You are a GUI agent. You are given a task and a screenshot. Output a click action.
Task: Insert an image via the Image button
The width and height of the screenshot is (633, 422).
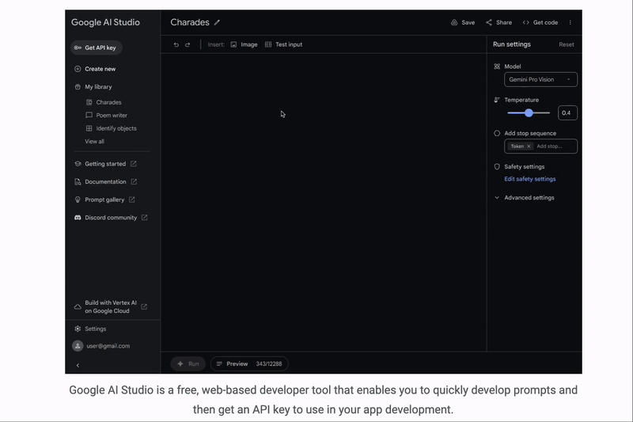point(244,45)
